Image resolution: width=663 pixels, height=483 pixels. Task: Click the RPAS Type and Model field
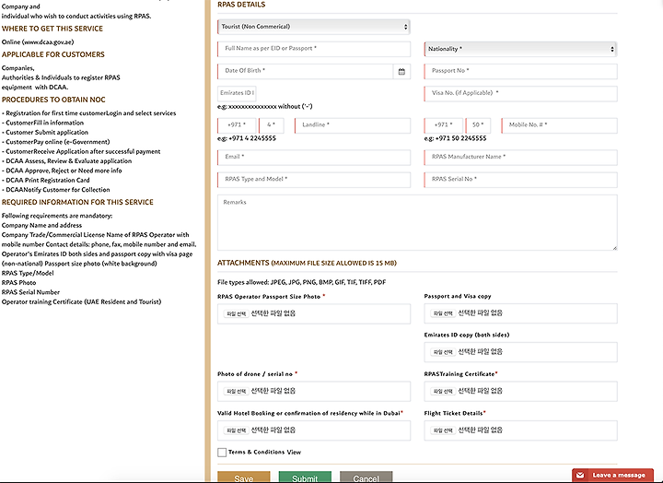[314, 180]
